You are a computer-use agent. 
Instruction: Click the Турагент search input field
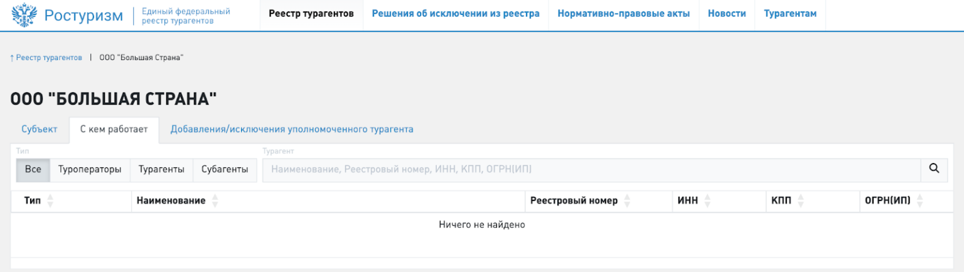(590, 170)
